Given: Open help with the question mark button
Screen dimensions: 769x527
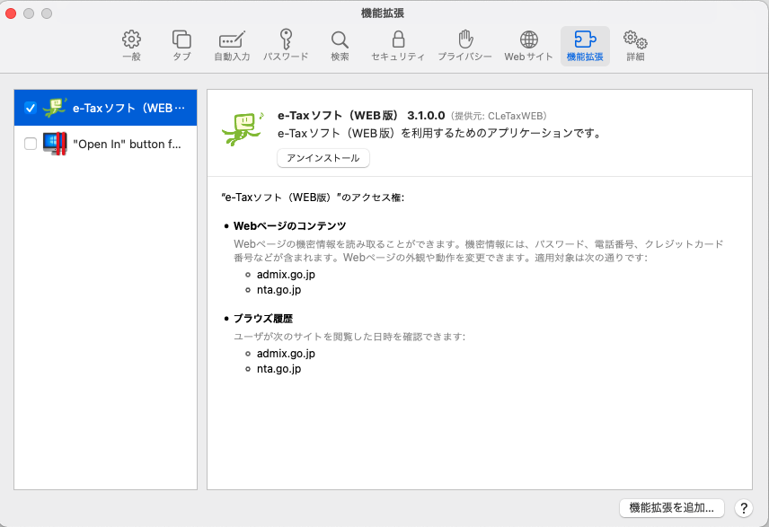Looking at the screenshot, I should [x=744, y=508].
